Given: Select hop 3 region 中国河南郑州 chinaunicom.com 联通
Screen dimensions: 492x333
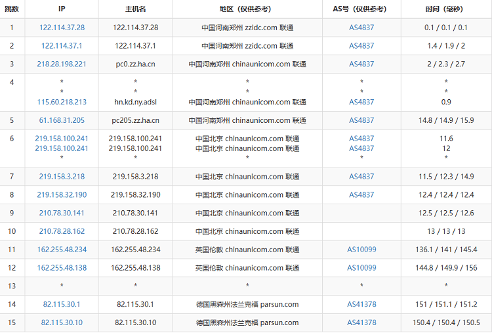Looking at the screenshot, I should click(247, 64).
